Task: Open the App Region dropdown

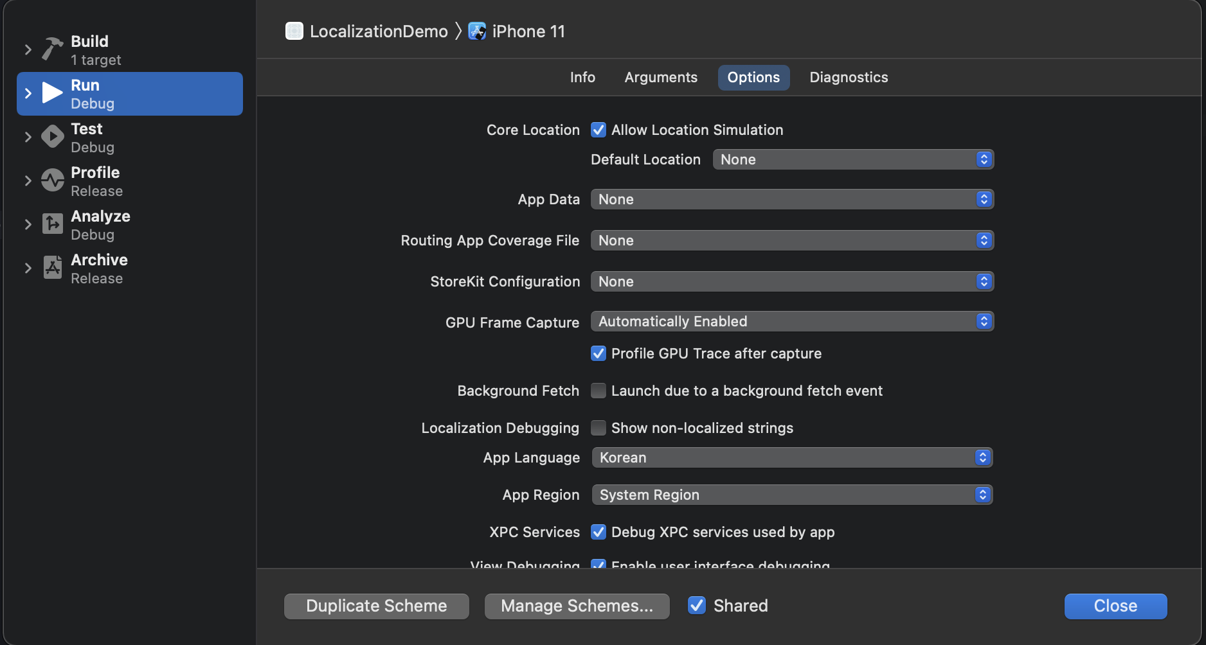Action: pos(792,495)
